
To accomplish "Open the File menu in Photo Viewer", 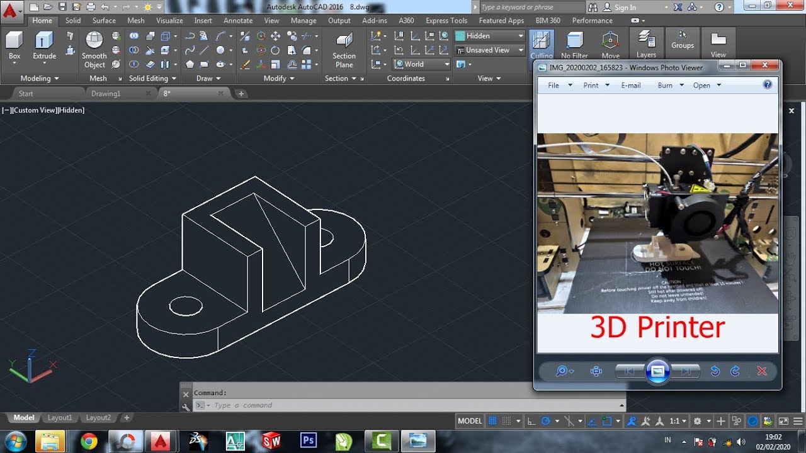I will [x=559, y=85].
